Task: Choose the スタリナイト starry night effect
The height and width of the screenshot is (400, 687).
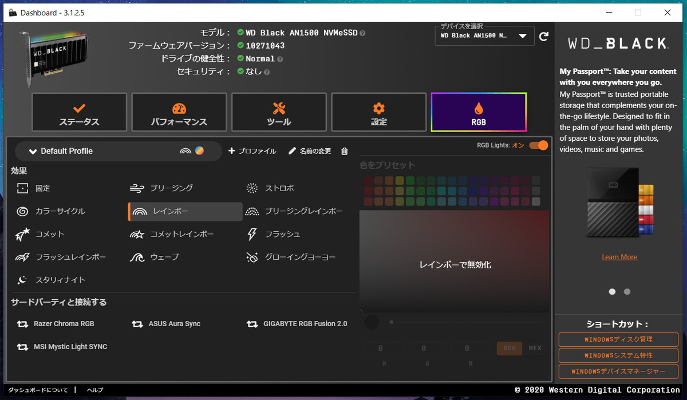Action: coord(50,280)
